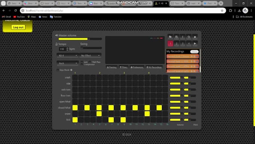Adjust the kick pitch slider
This screenshot has width=255, height=144.
[x=190, y=120]
